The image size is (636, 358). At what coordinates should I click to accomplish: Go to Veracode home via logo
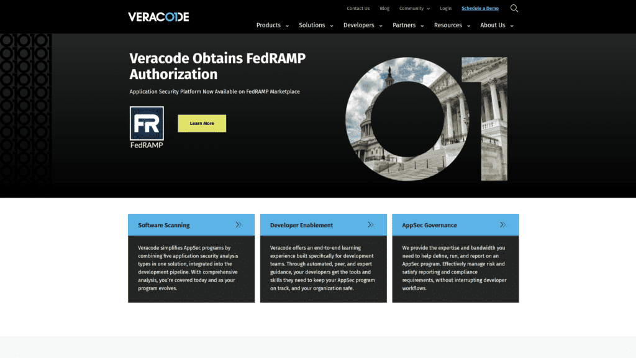tap(158, 17)
